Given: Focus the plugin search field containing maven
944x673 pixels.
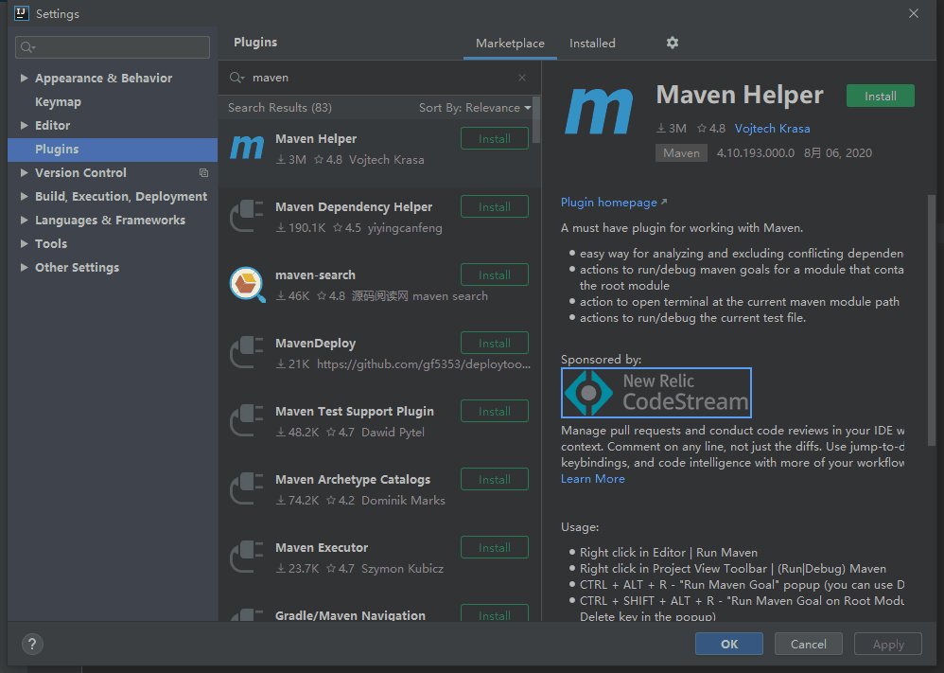Looking at the screenshot, I should [x=380, y=78].
